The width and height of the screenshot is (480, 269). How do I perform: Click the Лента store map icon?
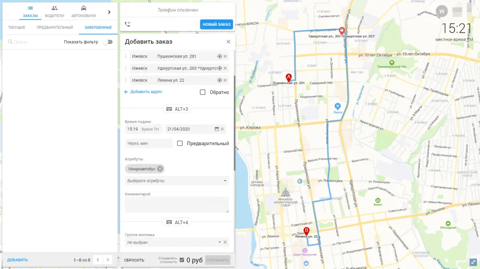click(337, 106)
